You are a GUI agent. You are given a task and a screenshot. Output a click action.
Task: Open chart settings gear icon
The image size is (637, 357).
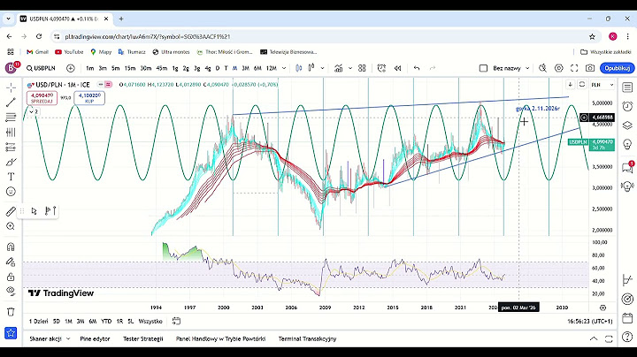559,68
